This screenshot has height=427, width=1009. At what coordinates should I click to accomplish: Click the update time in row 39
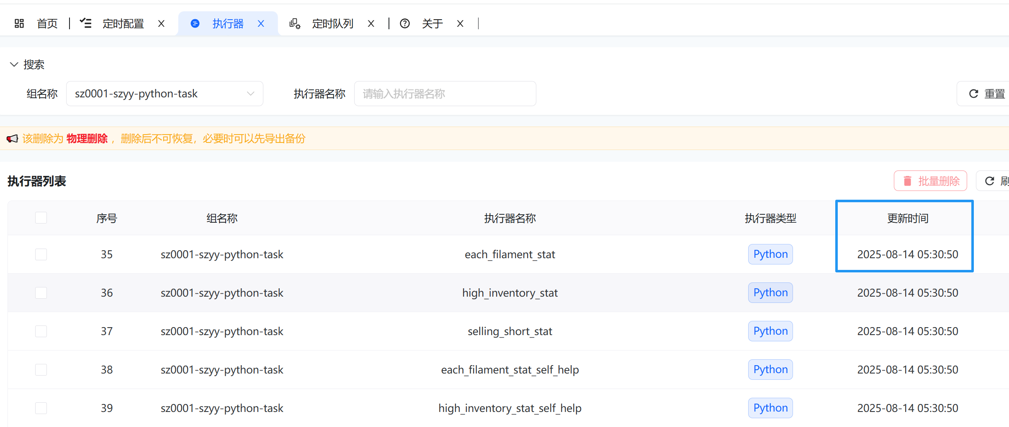click(x=908, y=408)
